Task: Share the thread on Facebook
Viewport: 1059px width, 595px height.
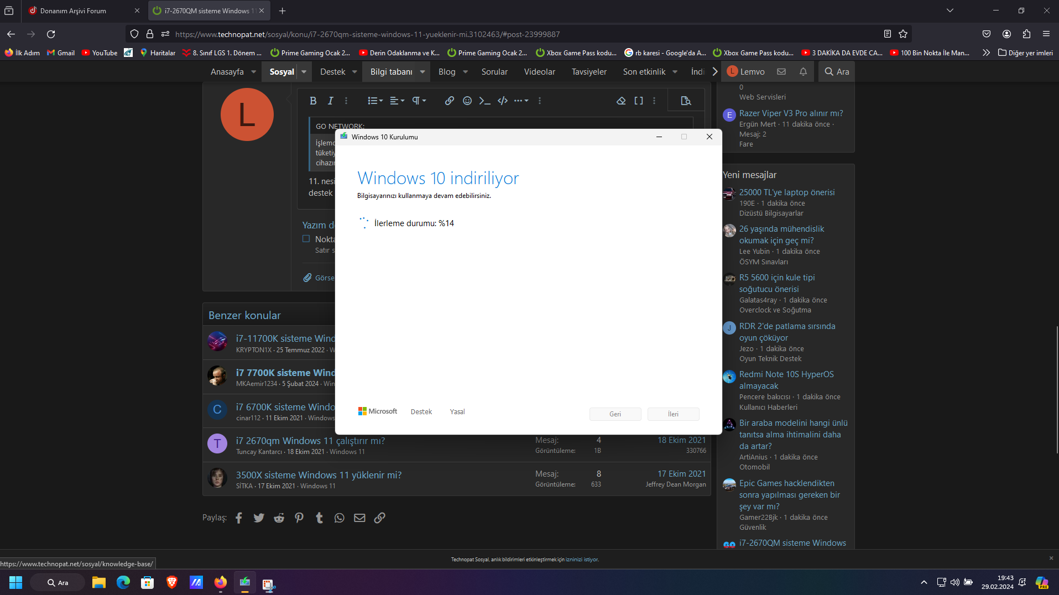Action: click(239, 518)
